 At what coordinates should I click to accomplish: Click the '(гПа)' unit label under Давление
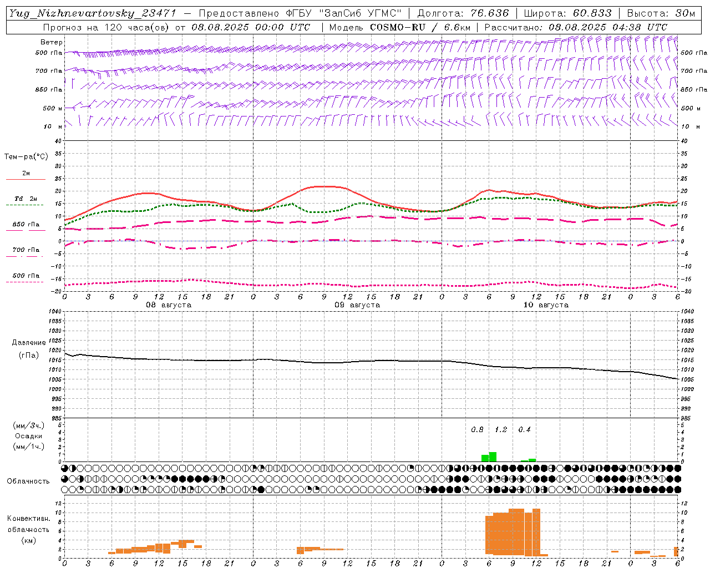(x=29, y=356)
